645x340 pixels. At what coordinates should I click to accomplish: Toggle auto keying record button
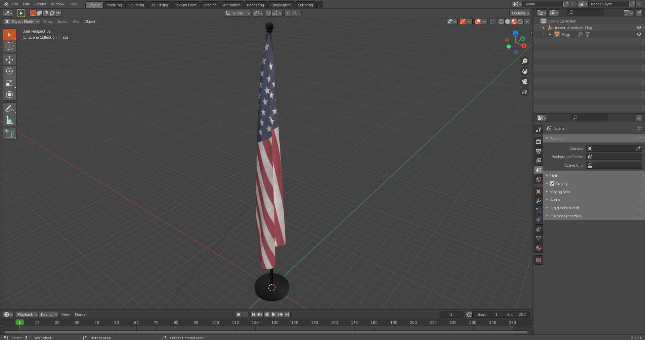239,314
